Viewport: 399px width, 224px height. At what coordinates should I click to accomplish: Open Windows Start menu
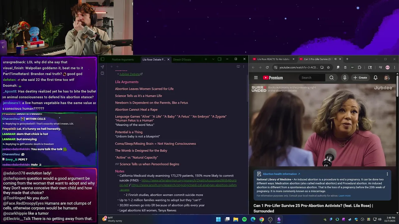(x=219, y=219)
